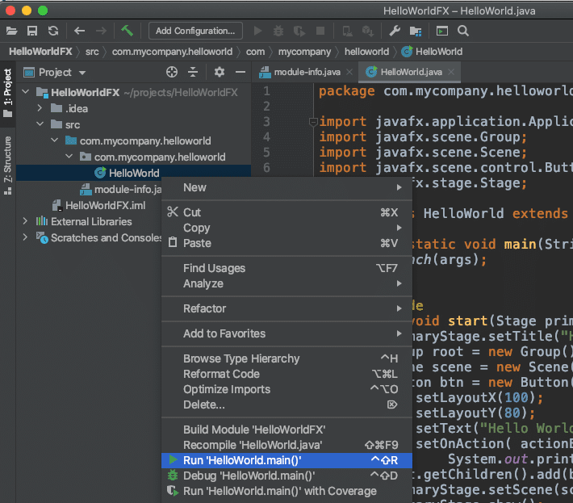
Task: Close the module-info.java tab
Action: click(349, 72)
